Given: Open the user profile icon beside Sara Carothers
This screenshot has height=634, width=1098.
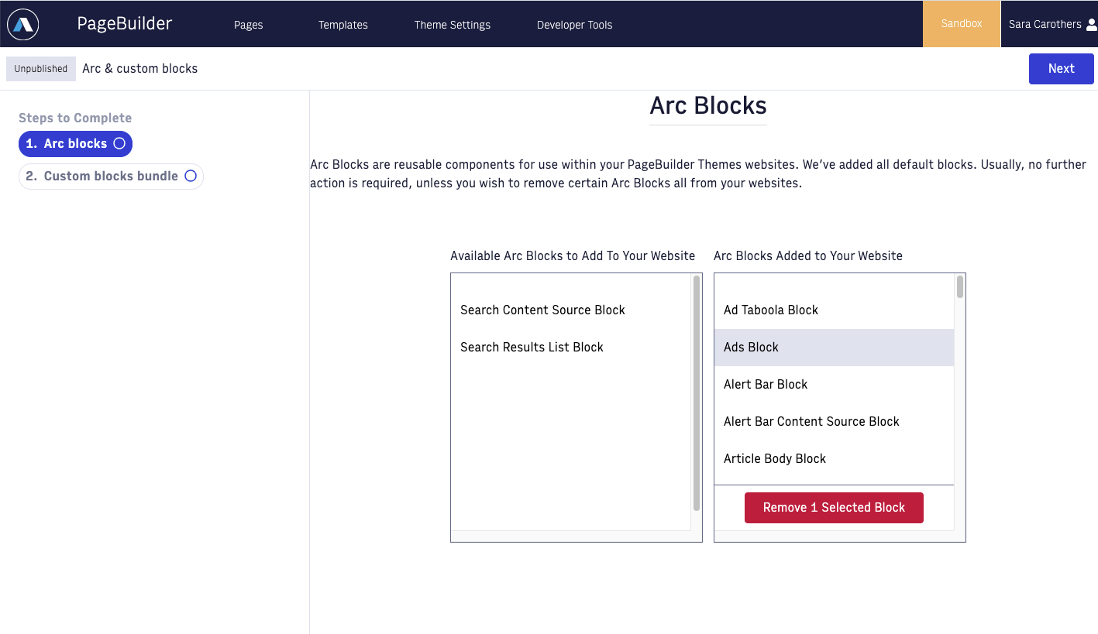Looking at the screenshot, I should (1092, 25).
